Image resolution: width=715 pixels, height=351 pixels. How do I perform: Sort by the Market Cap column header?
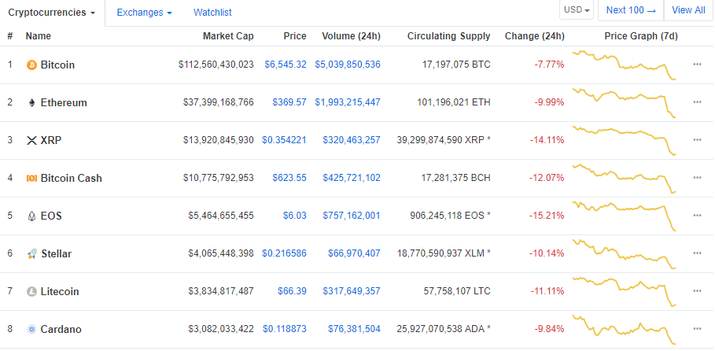[x=228, y=36]
